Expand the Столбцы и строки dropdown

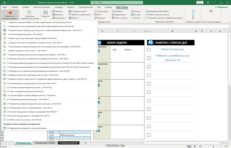coord(78,11)
